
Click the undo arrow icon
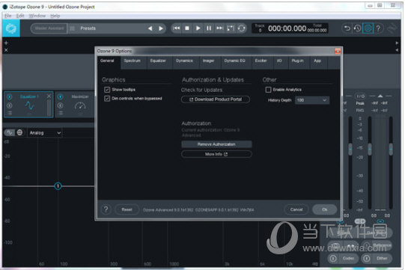point(347,28)
